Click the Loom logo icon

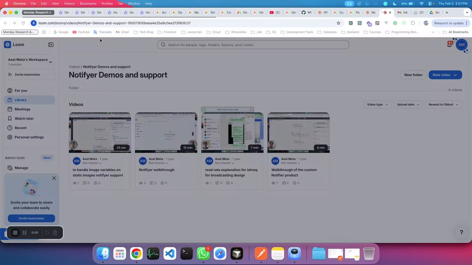click(7, 45)
